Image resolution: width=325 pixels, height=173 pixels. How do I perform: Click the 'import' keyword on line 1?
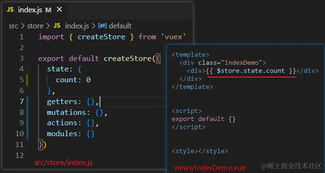point(51,37)
